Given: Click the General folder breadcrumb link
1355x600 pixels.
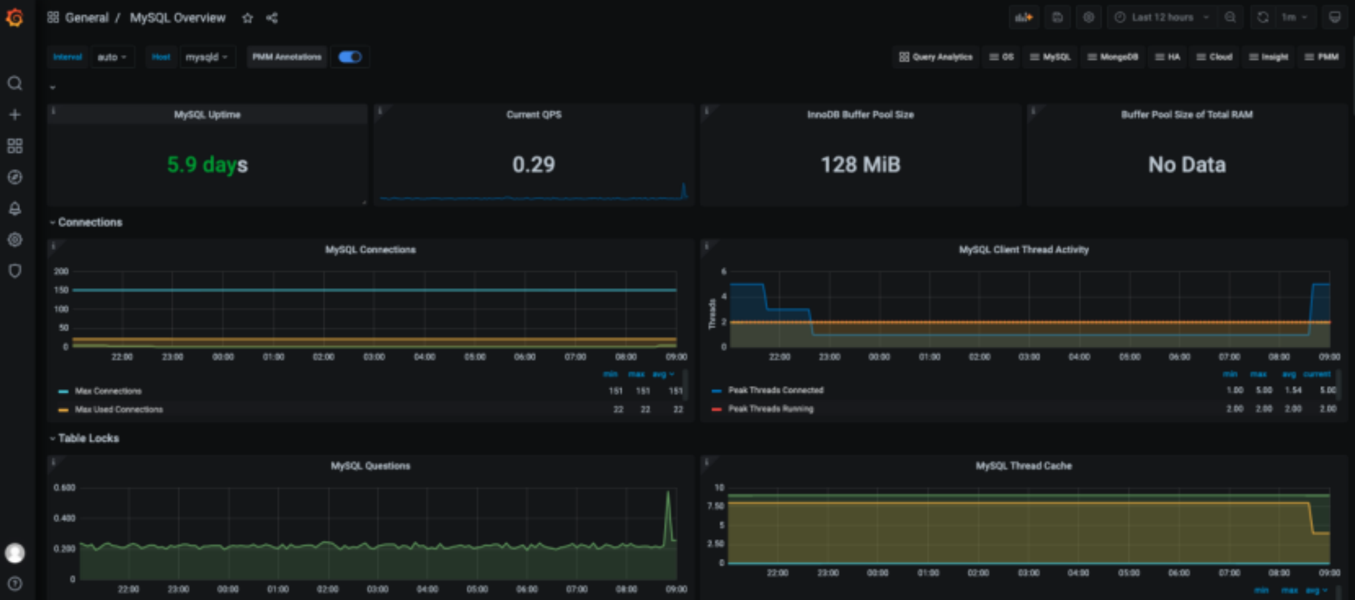Looking at the screenshot, I should pyautogui.click(x=86, y=18).
